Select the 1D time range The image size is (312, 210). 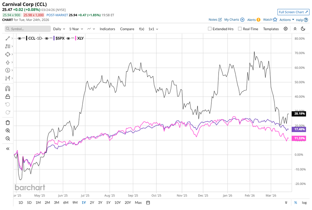20,203
